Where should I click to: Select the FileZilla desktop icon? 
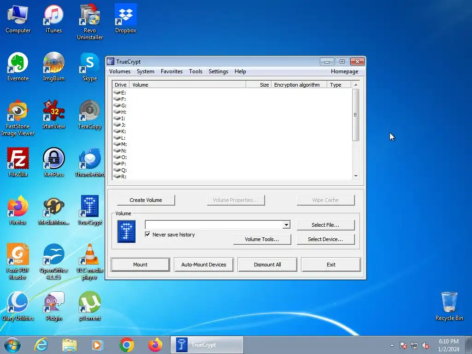point(18,163)
